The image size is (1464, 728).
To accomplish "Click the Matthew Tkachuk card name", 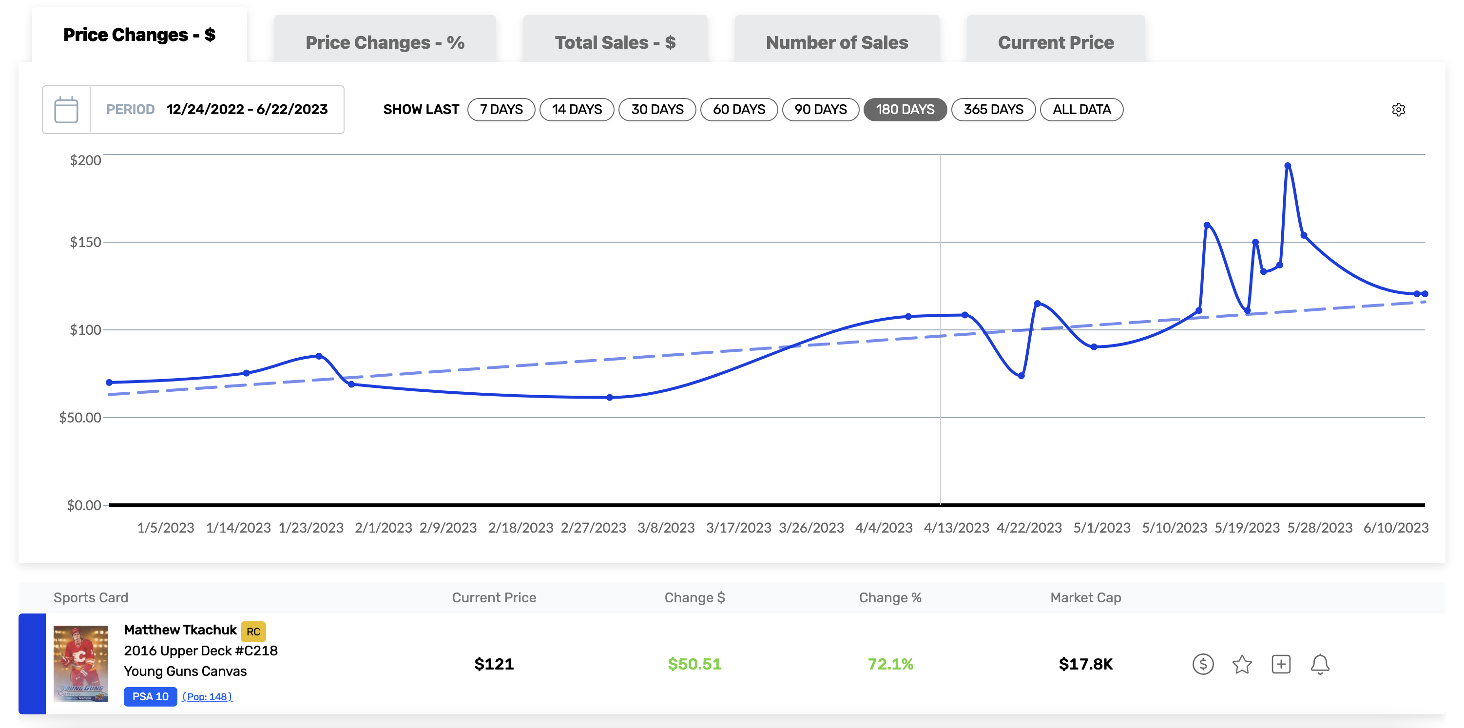I will 180,630.
